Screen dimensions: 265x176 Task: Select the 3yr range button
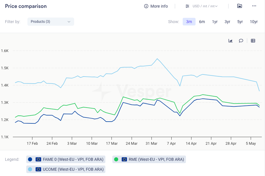pyautogui.click(x=227, y=22)
